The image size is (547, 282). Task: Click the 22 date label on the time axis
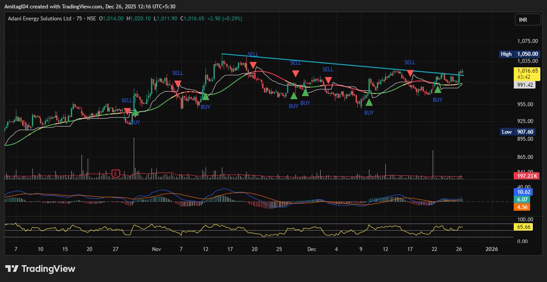tap(435, 249)
